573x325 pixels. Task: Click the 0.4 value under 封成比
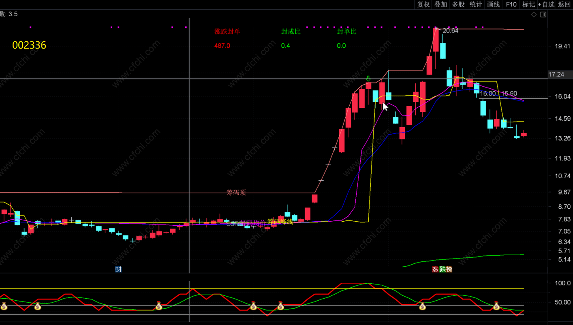click(x=286, y=46)
